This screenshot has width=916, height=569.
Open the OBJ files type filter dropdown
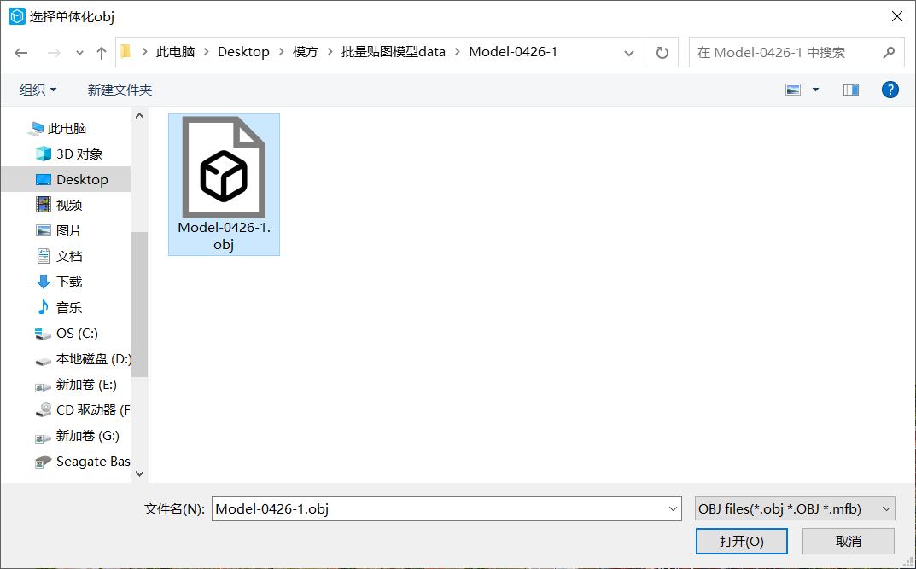point(795,509)
